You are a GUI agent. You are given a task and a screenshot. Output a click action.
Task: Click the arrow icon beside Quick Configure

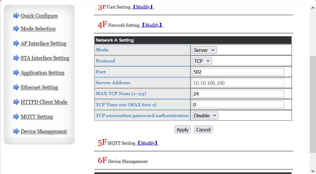coord(16,16)
